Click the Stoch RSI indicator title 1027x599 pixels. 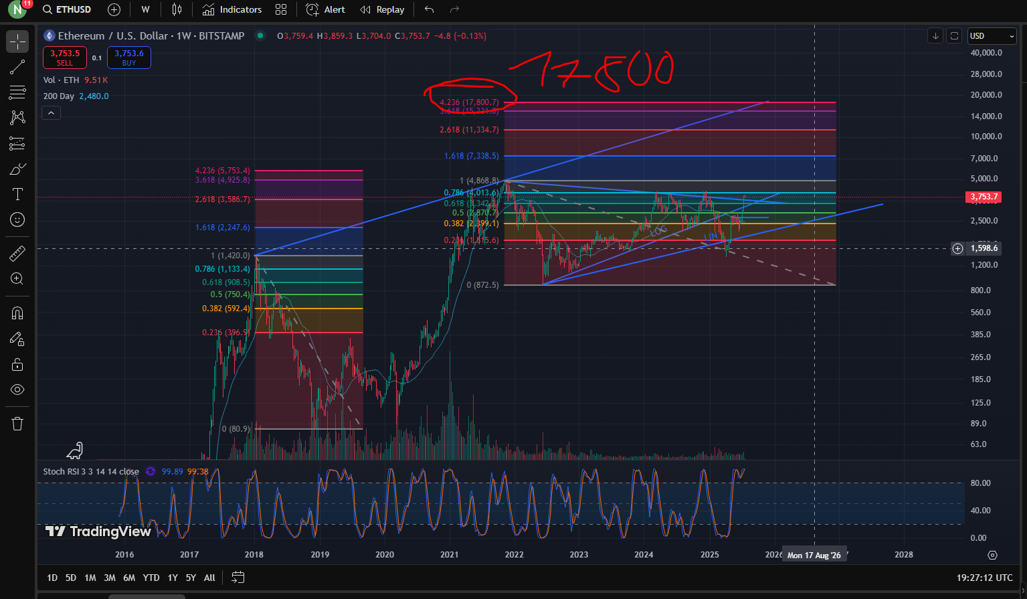pyautogui.click(x=91, y=471)
